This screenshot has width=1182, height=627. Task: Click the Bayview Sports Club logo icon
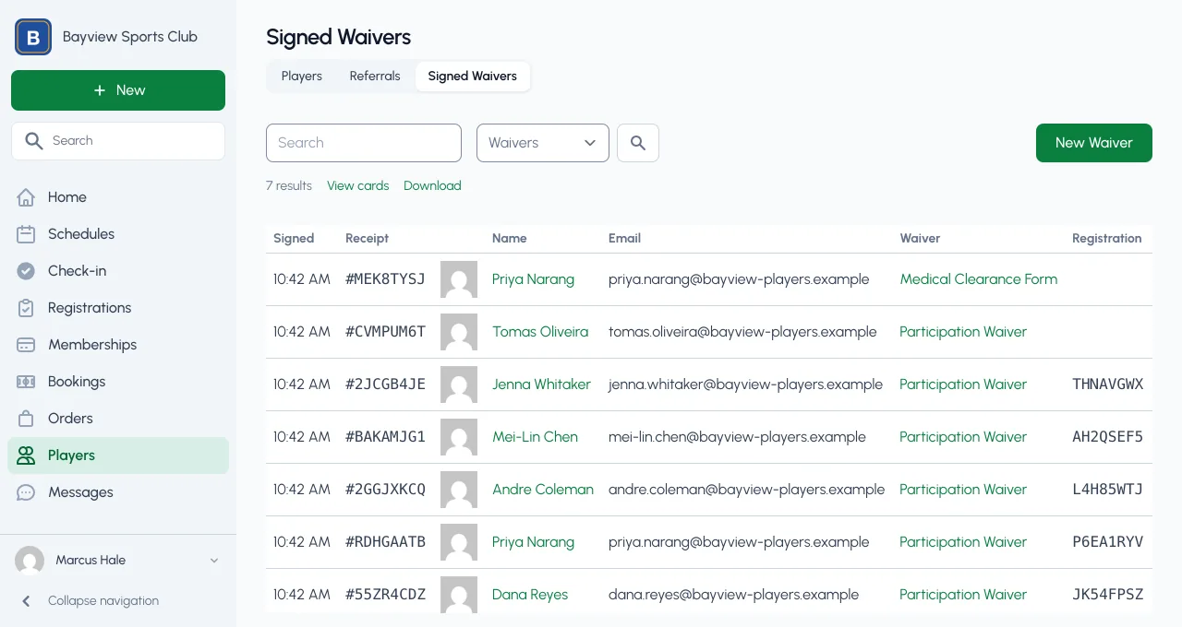[x=33, y=37]
